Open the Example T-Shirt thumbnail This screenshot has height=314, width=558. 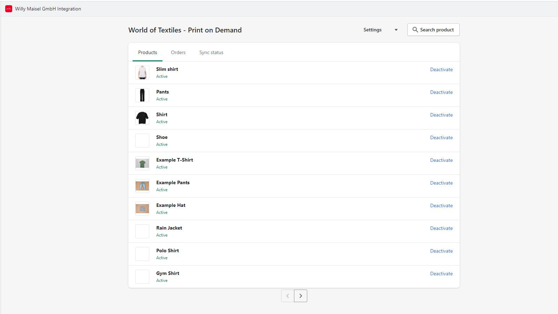click(142, 163)
